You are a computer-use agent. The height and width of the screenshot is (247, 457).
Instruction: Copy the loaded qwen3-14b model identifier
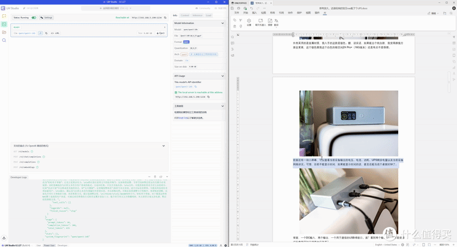click(46, 33)
